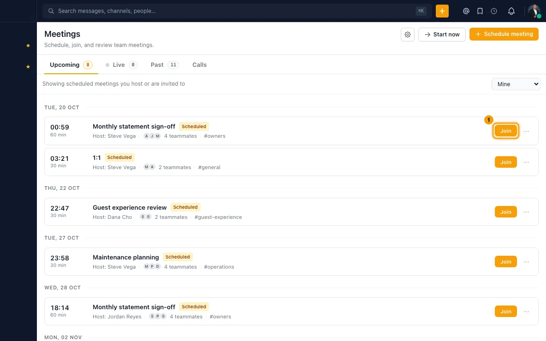Click Start now button

coord(442,35)
